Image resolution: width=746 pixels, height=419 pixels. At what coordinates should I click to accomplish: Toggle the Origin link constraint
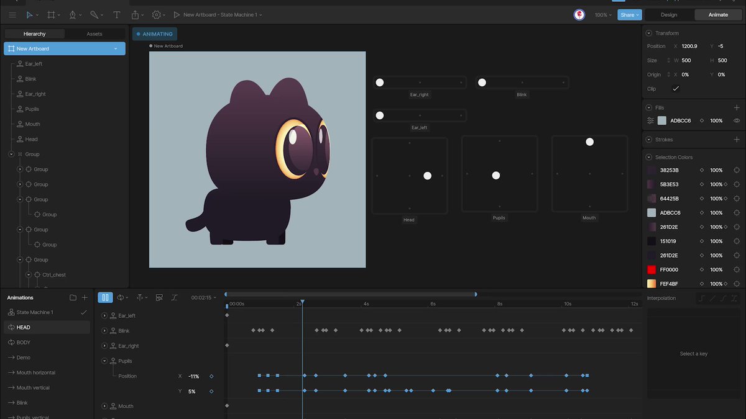click(668, 74)
